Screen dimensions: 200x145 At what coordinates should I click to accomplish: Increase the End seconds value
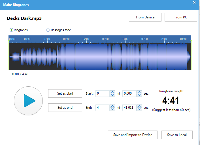click(139, 106)
